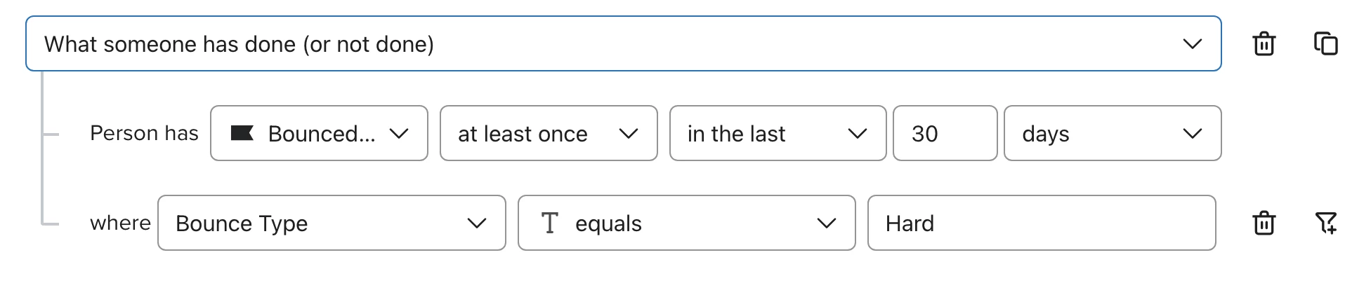Expand the chevron on the condition type selector
The image size is (1371, 290).
point(1192,43)
